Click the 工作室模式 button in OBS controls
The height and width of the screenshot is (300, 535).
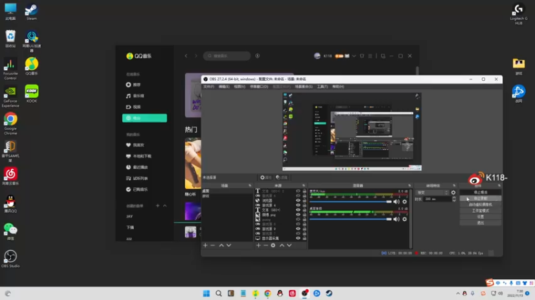pyautogui.click(x=480, y=211)
